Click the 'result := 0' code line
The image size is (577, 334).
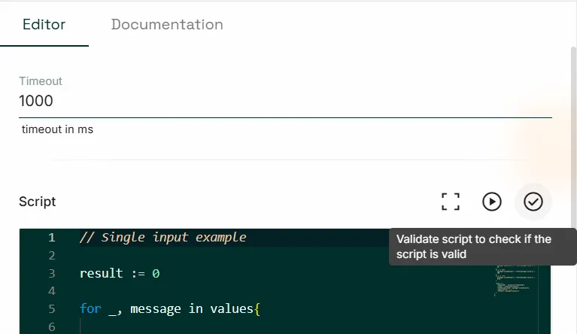[120, 273]
